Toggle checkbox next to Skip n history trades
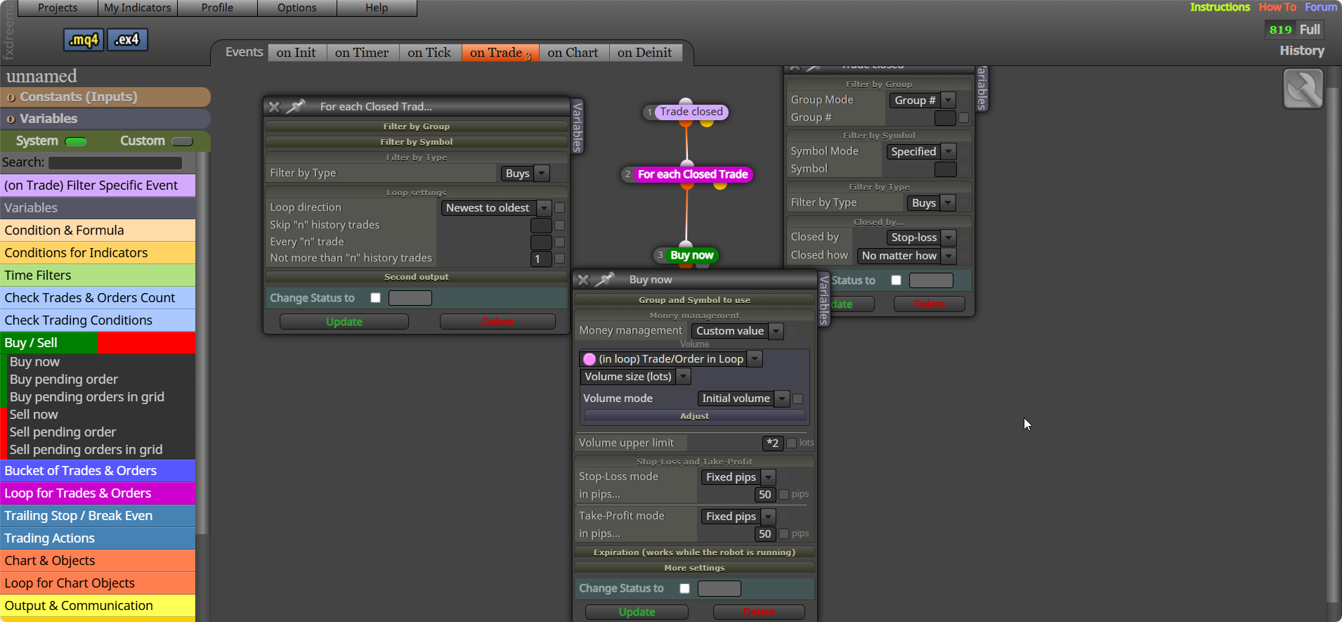The width and height of the screenshot is (1342, 622). click(x=560, y=226)
